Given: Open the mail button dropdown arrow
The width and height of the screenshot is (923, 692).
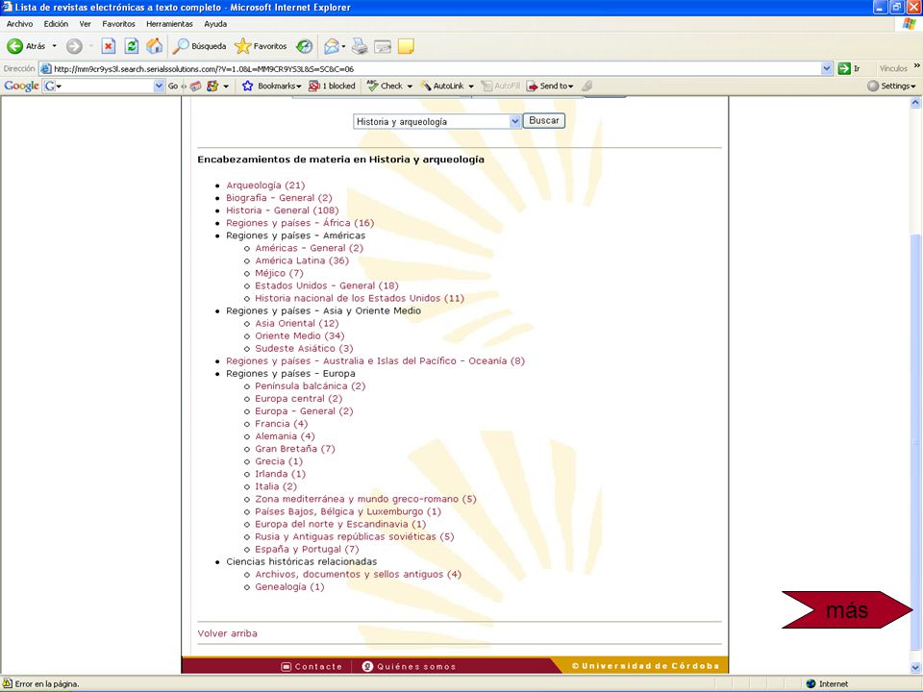Looking at the screenshot, I should pos(343,46).
